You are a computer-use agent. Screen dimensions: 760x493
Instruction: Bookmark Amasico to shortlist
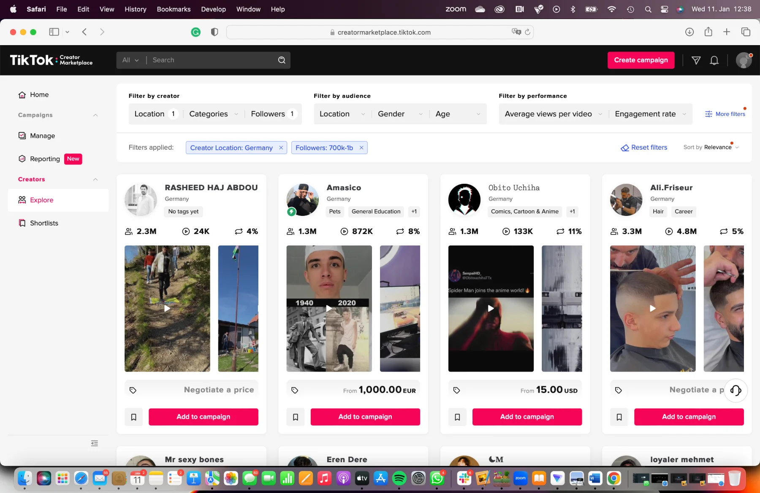[296, 417]
